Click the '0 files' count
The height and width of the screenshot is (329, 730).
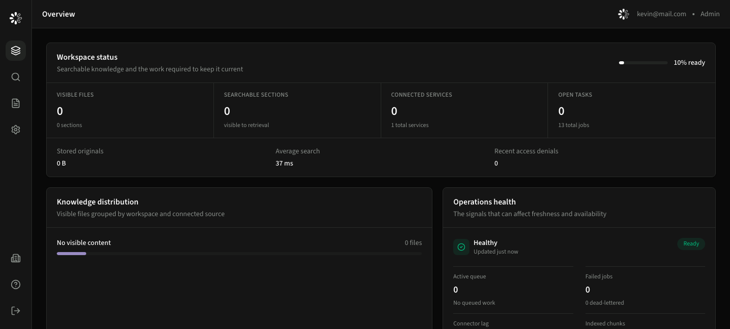(x=413, y=242)
